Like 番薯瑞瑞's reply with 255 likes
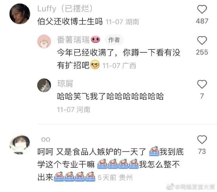 tap(202, 40)
